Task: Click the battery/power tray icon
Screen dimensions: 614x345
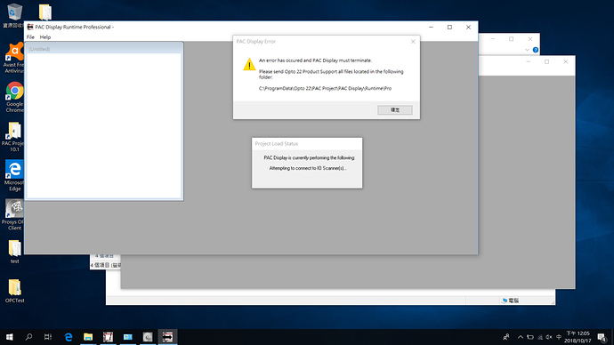Action: pos(530,337)
